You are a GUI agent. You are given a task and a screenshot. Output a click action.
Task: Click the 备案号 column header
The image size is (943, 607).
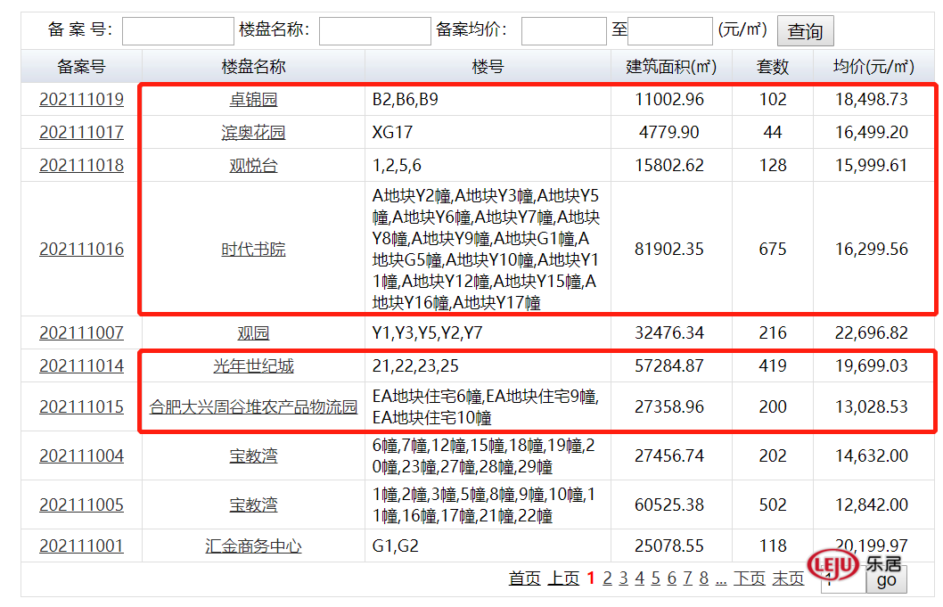[81, 66]
